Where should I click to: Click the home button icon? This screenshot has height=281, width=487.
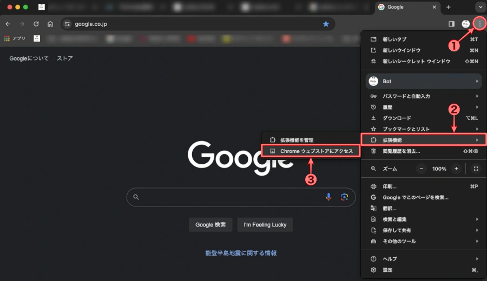[50, 24]
